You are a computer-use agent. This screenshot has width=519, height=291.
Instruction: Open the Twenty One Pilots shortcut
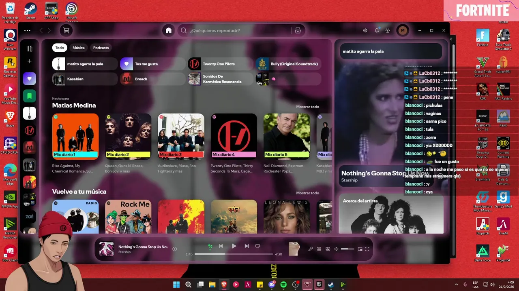point(221,64)
